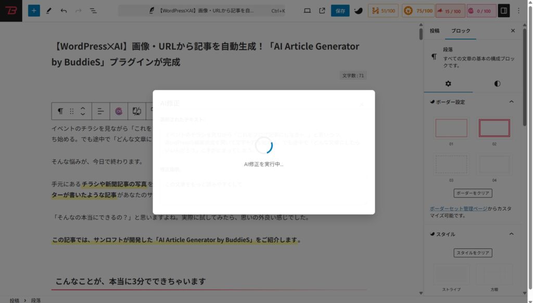The width and height of the screenshot is (533, 303).
Task: Select border style 01
Action: pos(451,128)
